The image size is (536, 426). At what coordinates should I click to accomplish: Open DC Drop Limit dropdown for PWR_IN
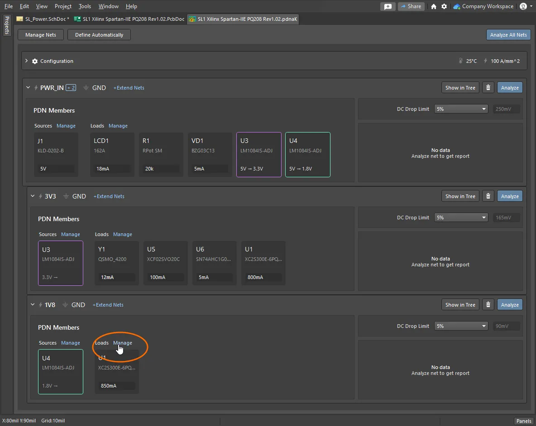click(x=461, y=109)
